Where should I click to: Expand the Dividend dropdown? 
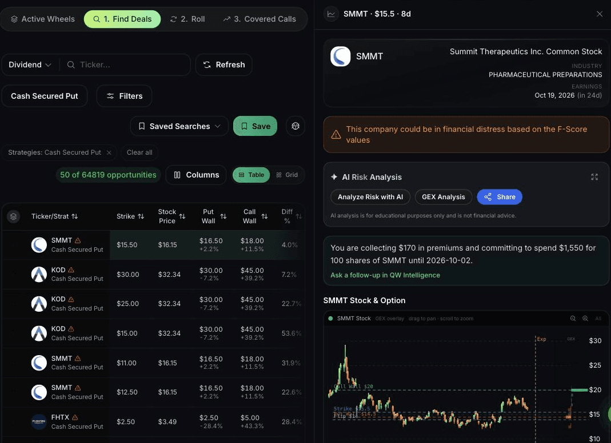tap(30, 65)
